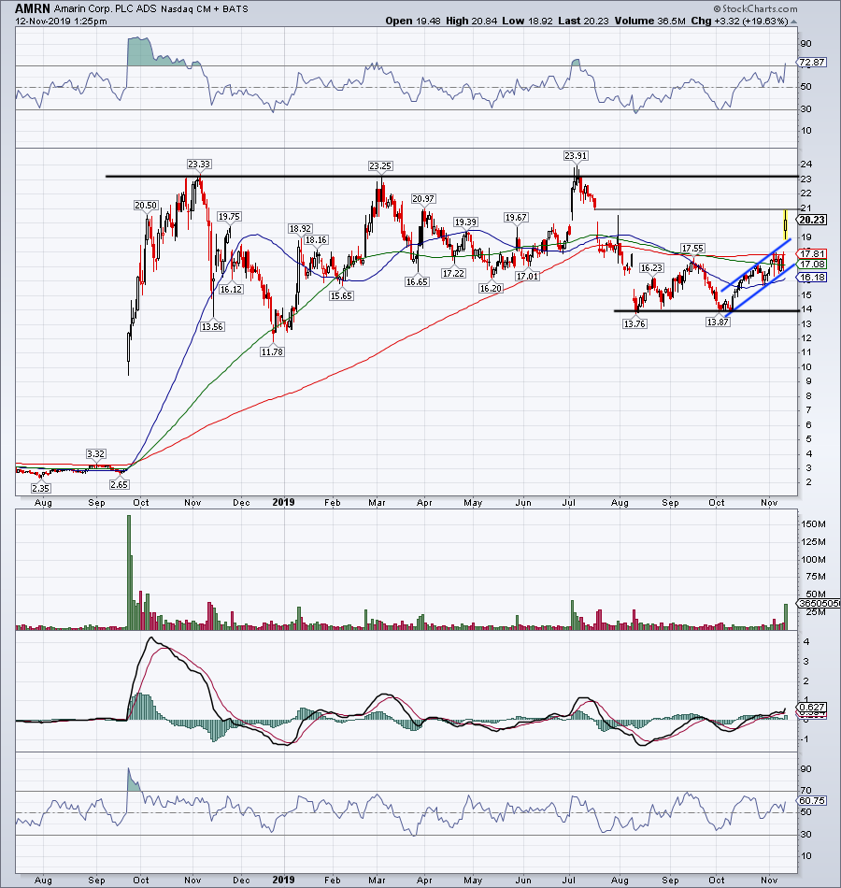Click the 20.50 price label
841x888 pixels.
tap(146, 205)
